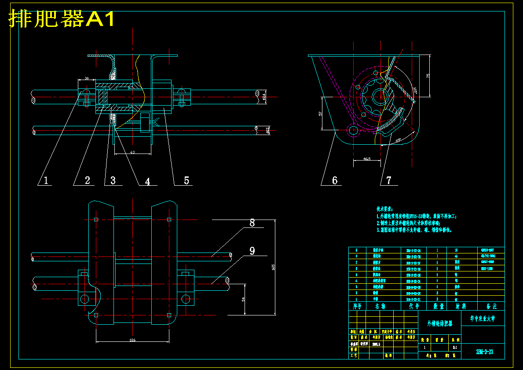Pick the 63 dimension under the front view
The width and height of the screenshot is (523, 370).
132,152
